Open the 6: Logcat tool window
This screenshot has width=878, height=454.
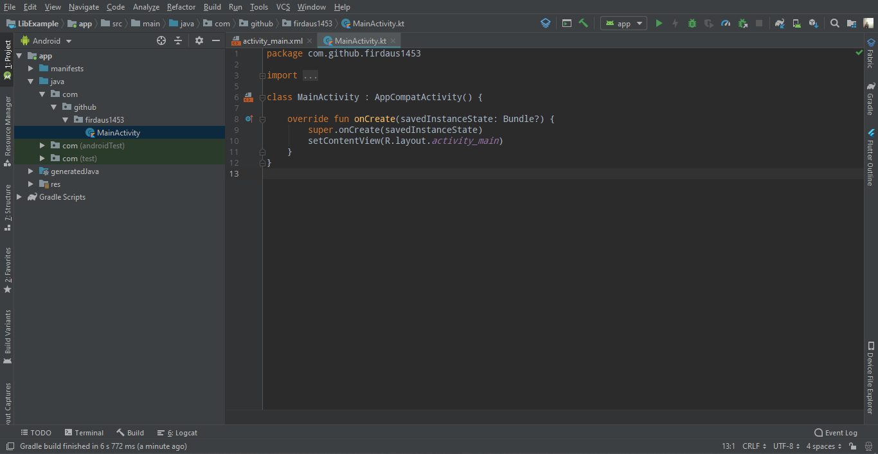177,433
